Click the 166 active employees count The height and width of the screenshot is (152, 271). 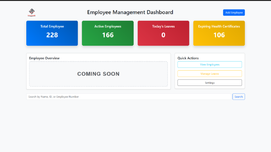tap(108, 35)
